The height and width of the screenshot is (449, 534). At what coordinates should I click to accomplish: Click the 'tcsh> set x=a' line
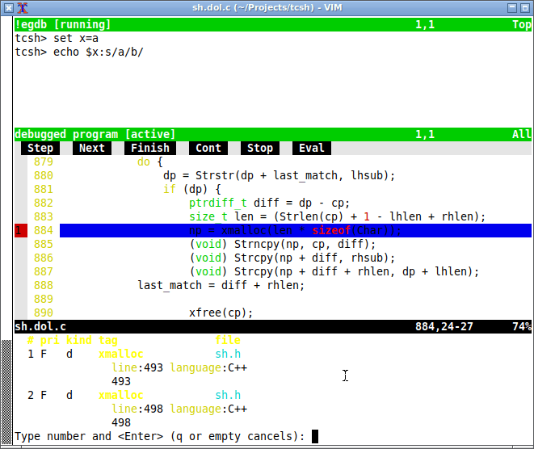click(x=57, y=38)
